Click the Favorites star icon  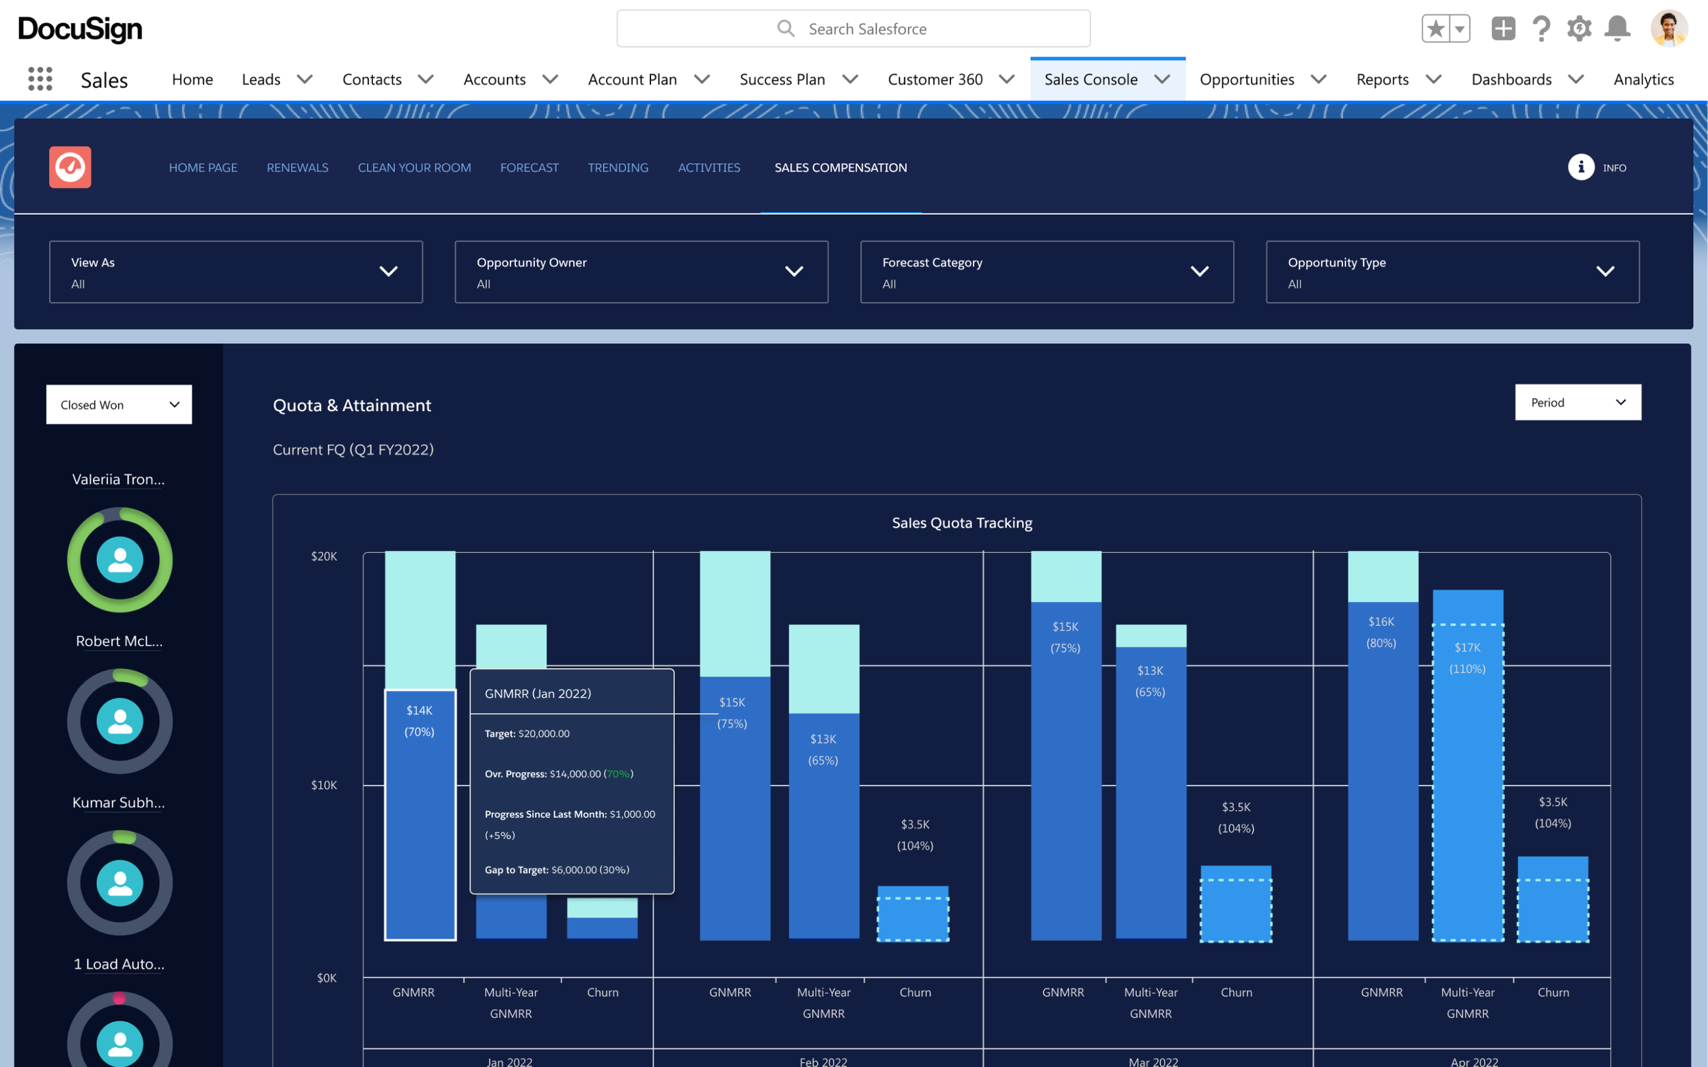[1435, 29]
